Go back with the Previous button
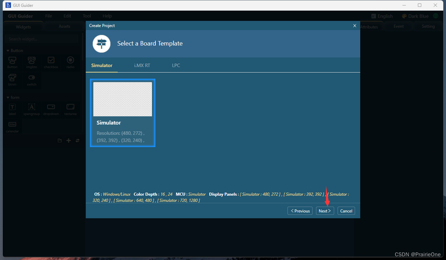The width and height of the screenshot is (446, 260). [x=300, y=211]
